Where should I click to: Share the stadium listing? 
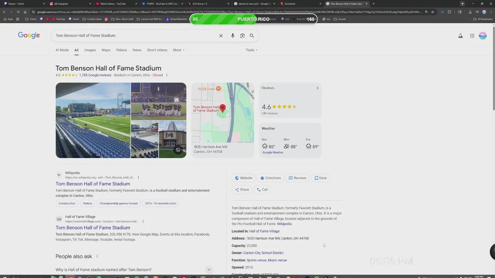pyautogui.click(x=242, y=190)
